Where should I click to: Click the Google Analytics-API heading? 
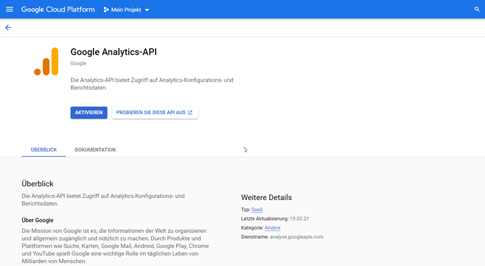pos(114,52)
